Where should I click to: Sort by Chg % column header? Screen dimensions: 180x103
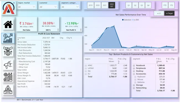tap(69, 38)
